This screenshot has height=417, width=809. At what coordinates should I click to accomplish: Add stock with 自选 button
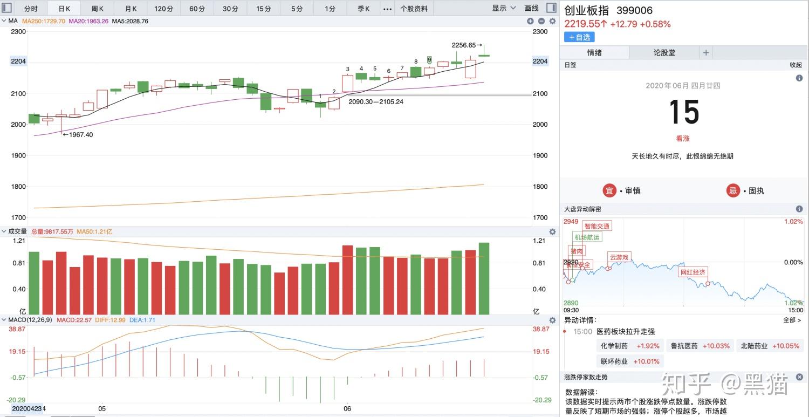579,37
